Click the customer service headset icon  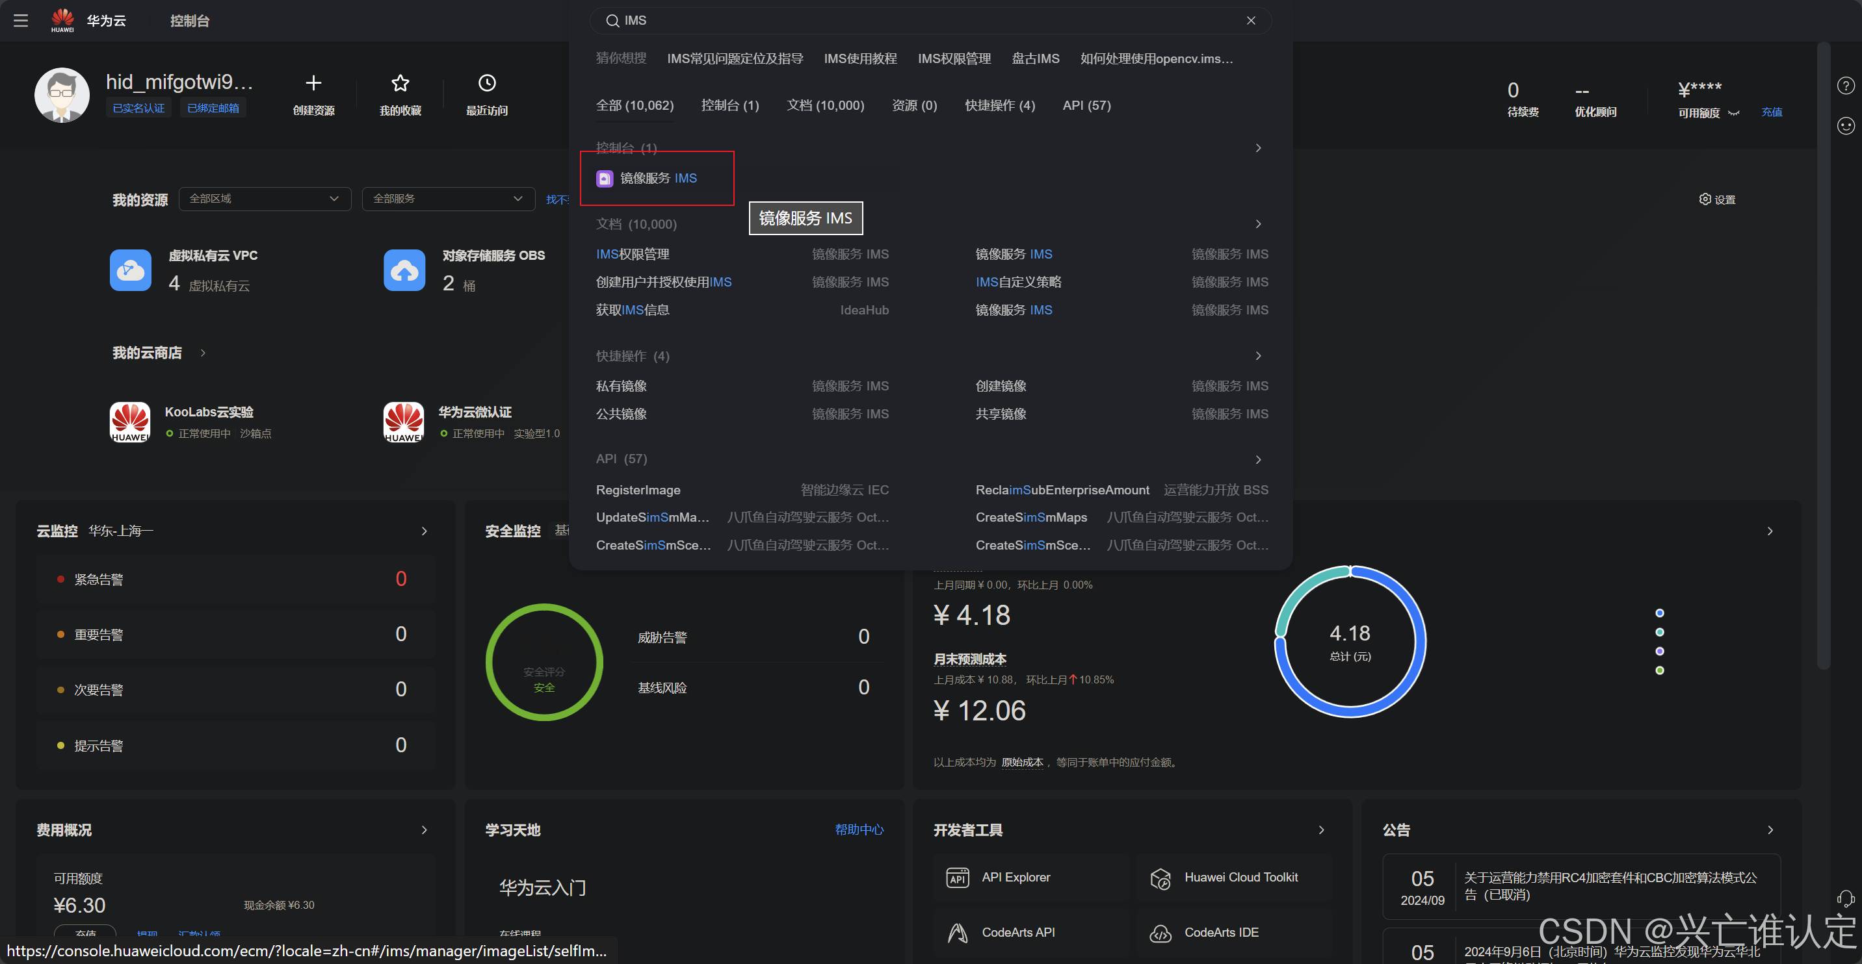[x=1845, y=898]
